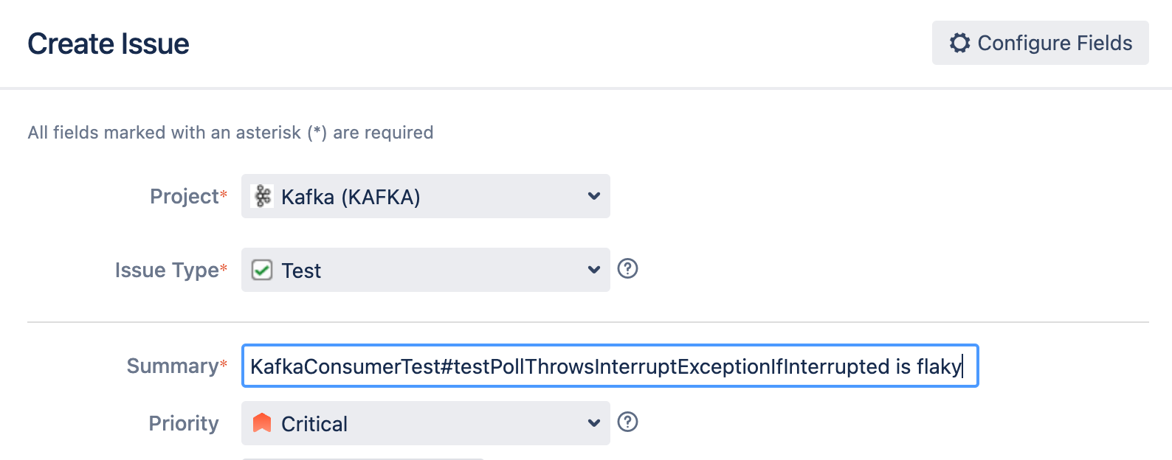
Task: Open the Priority selector showing Critical
Action: [425, 423]
